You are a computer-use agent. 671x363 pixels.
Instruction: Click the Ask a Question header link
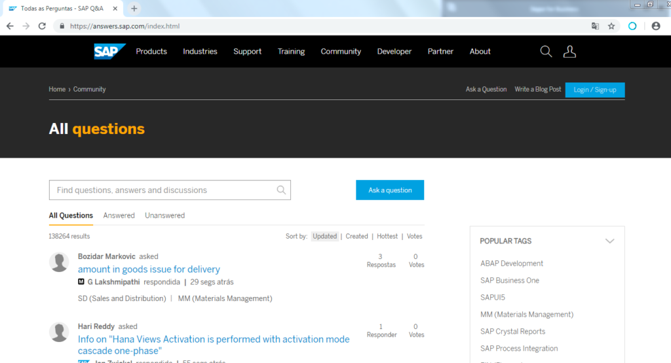[x=486, y=89]
